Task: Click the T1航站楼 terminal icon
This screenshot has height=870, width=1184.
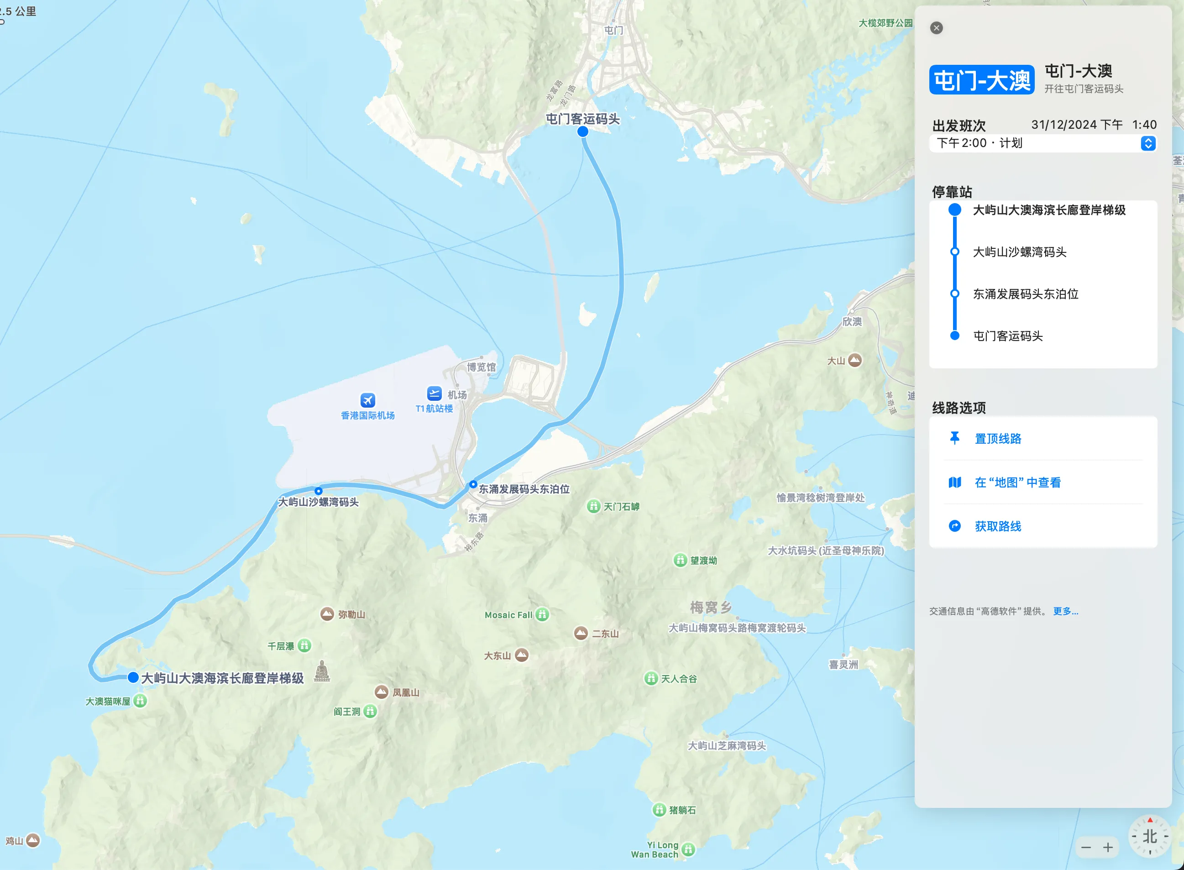Action: 434,393
